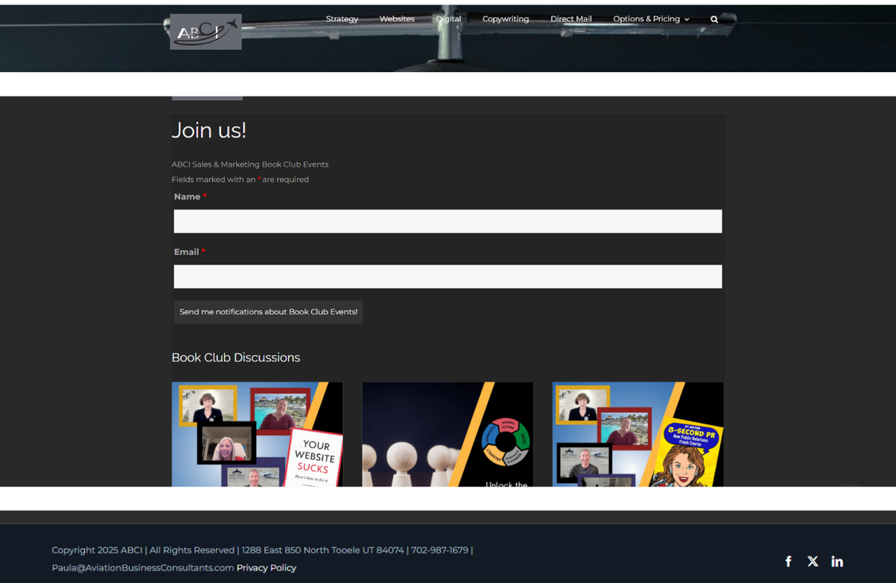Click the ABCI logo in the header
The width and height of the screenshot is (896, 583).
tap(206, 32)
